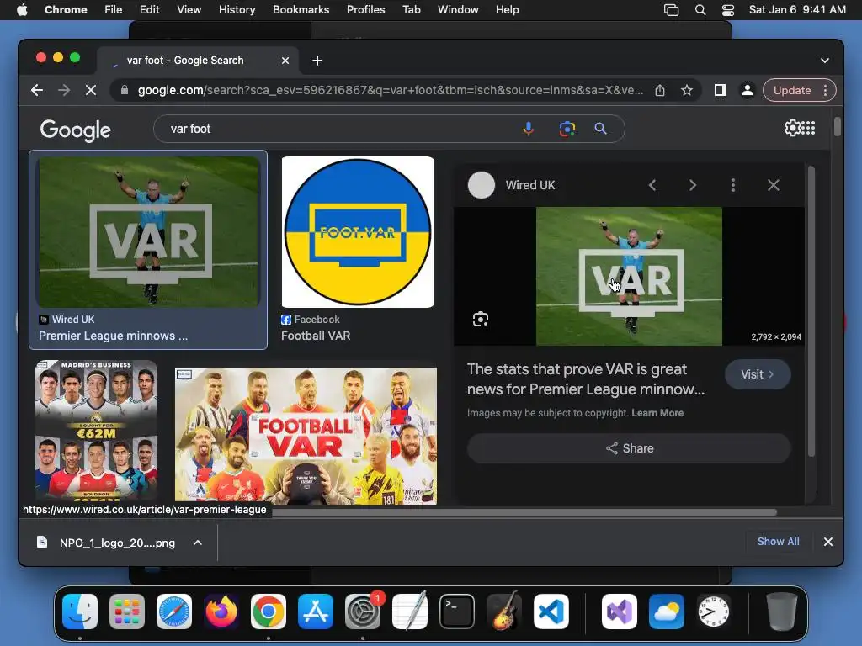Search by image with Google Lens icon
Viewport: 862px width, 646px height.
[x=567, y=129]
